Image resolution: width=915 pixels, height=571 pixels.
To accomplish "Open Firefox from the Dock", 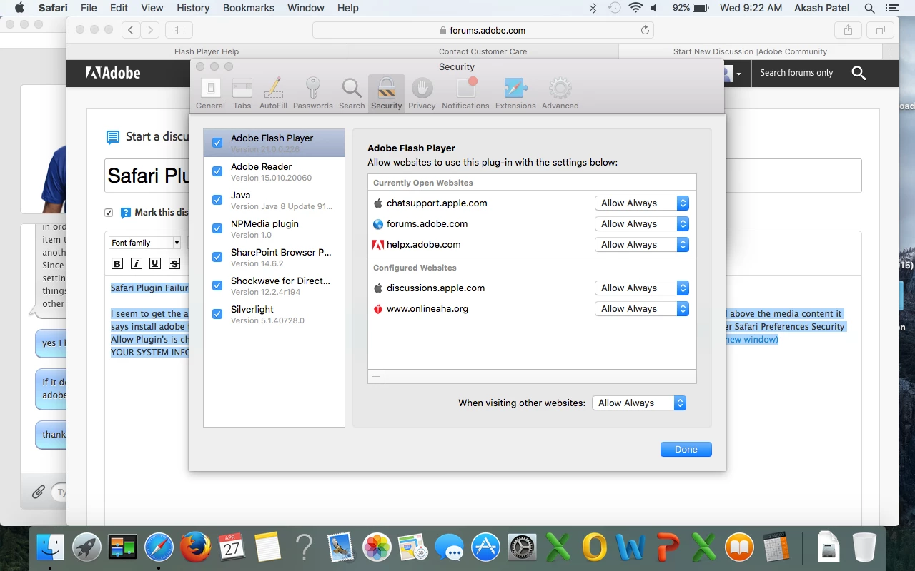I will click(x=195, y=547).
